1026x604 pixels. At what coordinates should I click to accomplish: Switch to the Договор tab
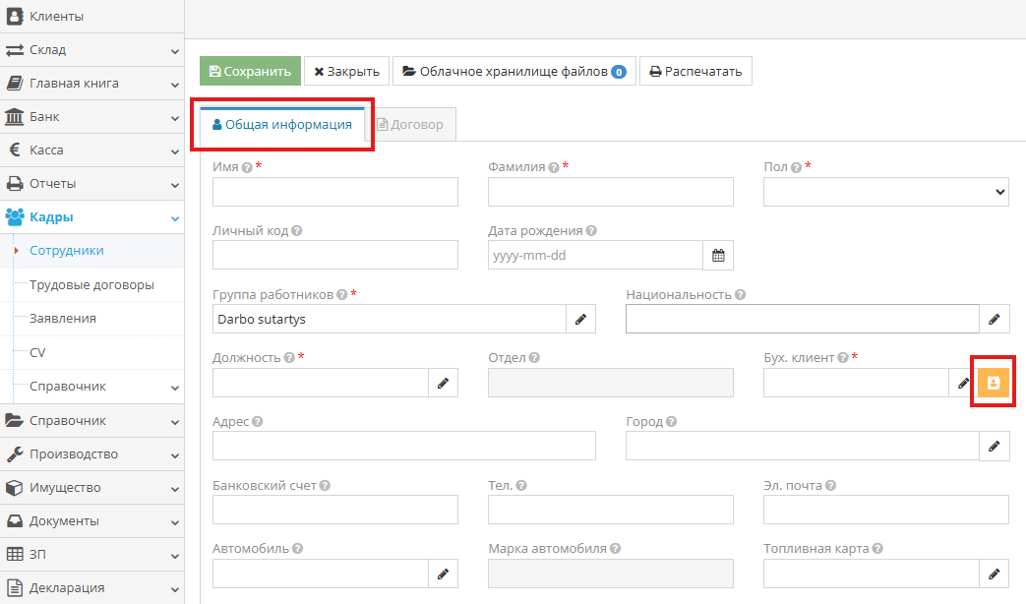coord(410,125)
